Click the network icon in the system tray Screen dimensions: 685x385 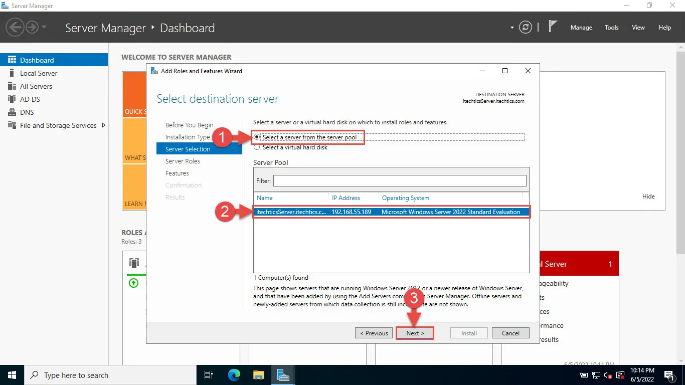pos(596,375)
